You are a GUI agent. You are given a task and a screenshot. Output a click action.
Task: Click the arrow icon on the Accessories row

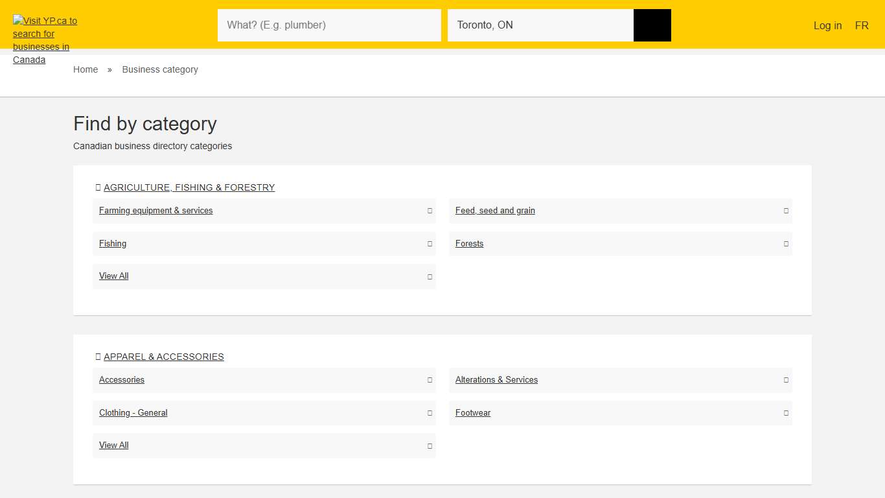coord(429,380)
